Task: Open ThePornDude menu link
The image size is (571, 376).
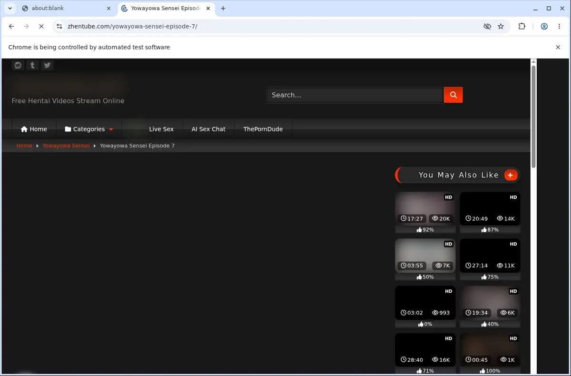Action: coord(263,129)
